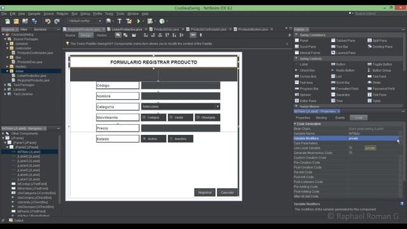The height and width of the screenshot is (229, 407).
Task: Click the Cancelar button on form
Action: [227, 192]
